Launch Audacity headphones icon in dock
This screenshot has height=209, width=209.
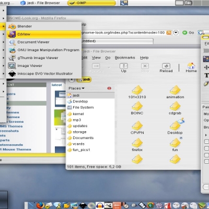(x=100, y=205)
